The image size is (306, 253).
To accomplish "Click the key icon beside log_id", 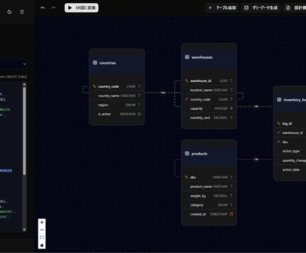I will click(279, 123).
